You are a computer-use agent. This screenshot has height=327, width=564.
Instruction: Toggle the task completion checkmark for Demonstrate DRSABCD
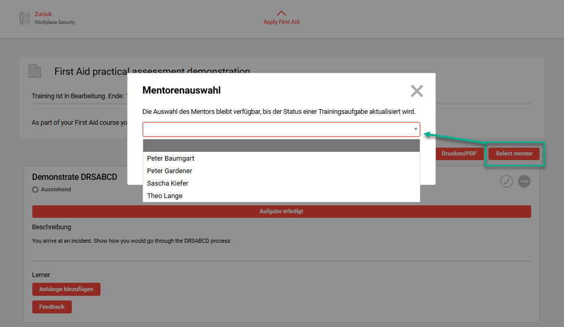[x=506, y=181]
